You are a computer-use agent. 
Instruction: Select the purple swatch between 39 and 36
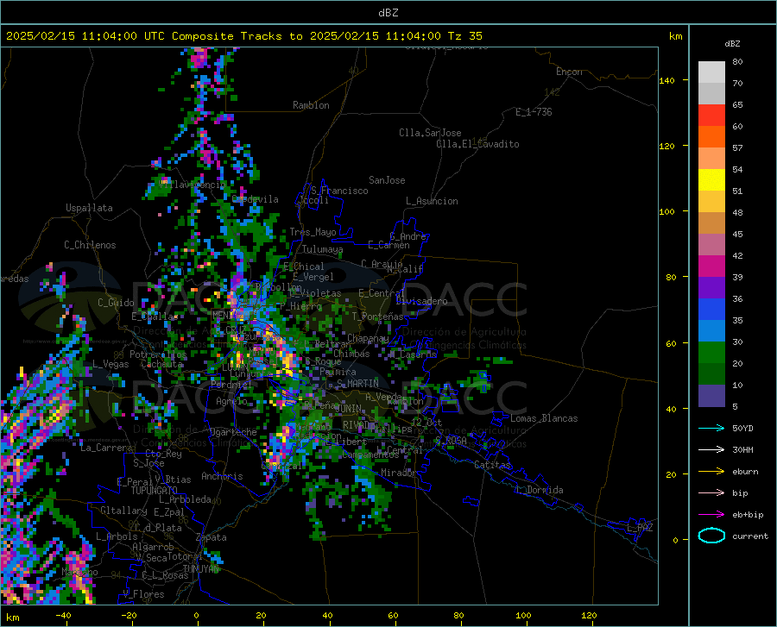[x=711, y=288]
